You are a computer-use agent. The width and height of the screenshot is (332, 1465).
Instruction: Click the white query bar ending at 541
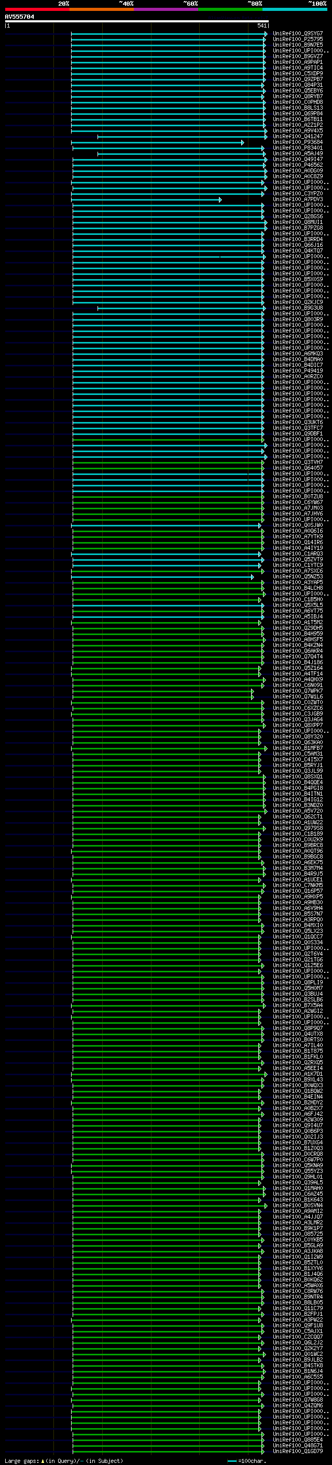(x=137, y=22)
